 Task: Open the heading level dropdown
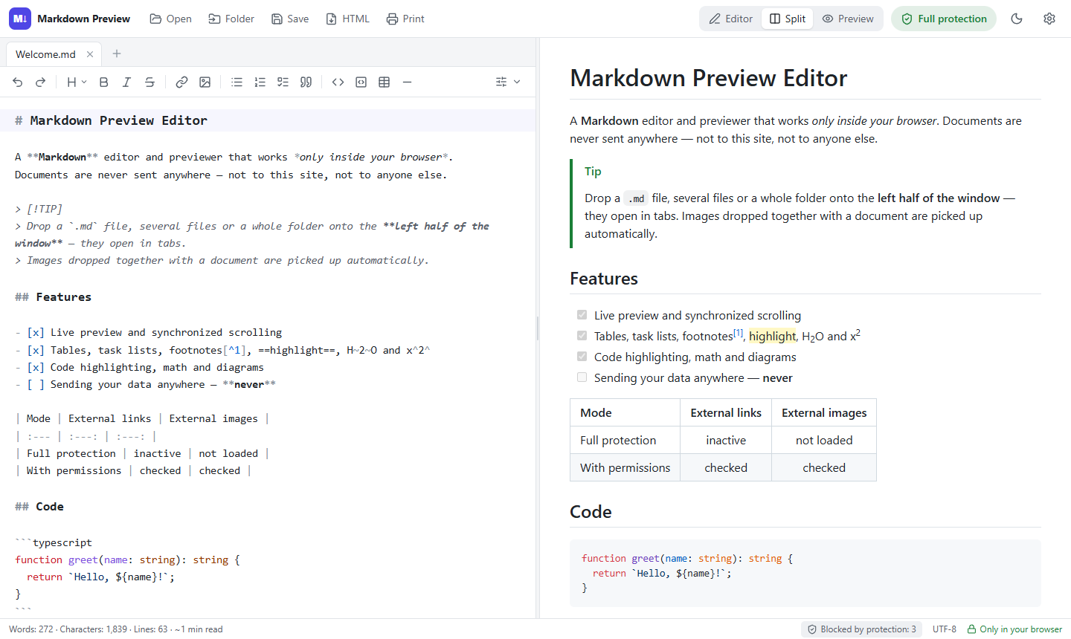tap(77, 82)
